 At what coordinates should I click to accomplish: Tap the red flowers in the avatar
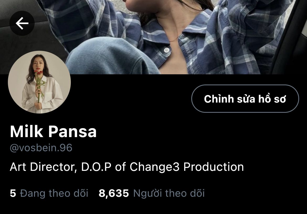point(38,73)
